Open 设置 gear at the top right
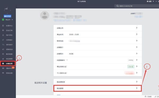This screenshot has width=159, height=98. 149,1
